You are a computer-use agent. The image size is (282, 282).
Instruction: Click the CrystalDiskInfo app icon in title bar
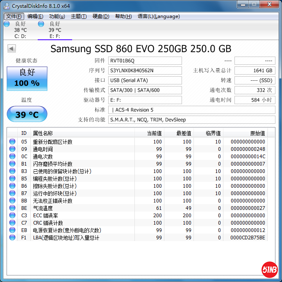coord(7,6)
